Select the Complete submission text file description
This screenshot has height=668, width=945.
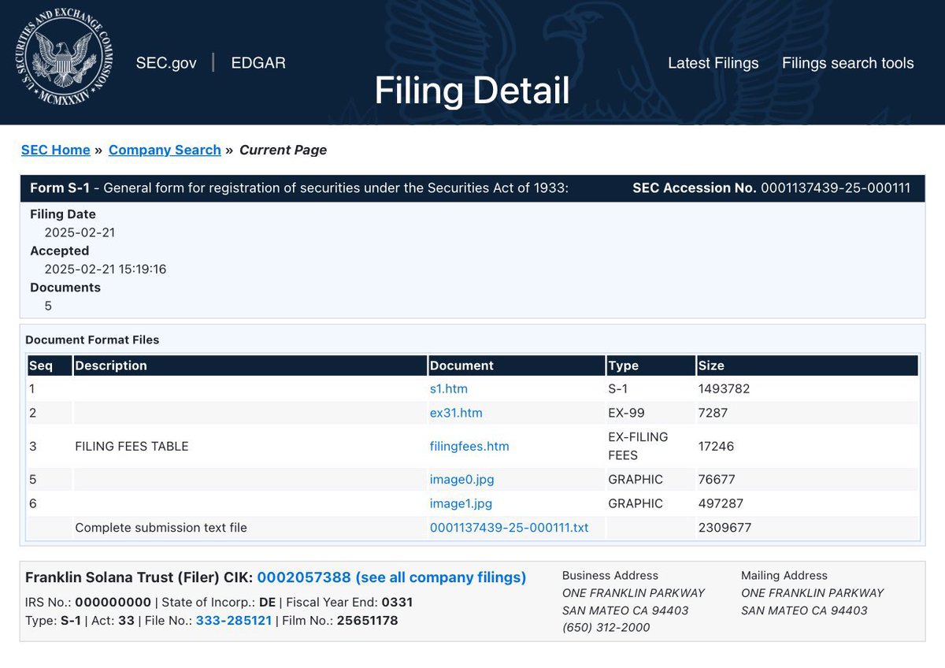tap(161, 528)
